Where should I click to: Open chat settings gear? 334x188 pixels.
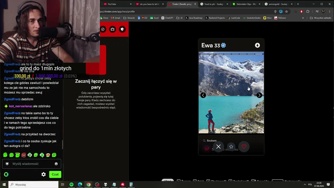click(x=44, y=174)
